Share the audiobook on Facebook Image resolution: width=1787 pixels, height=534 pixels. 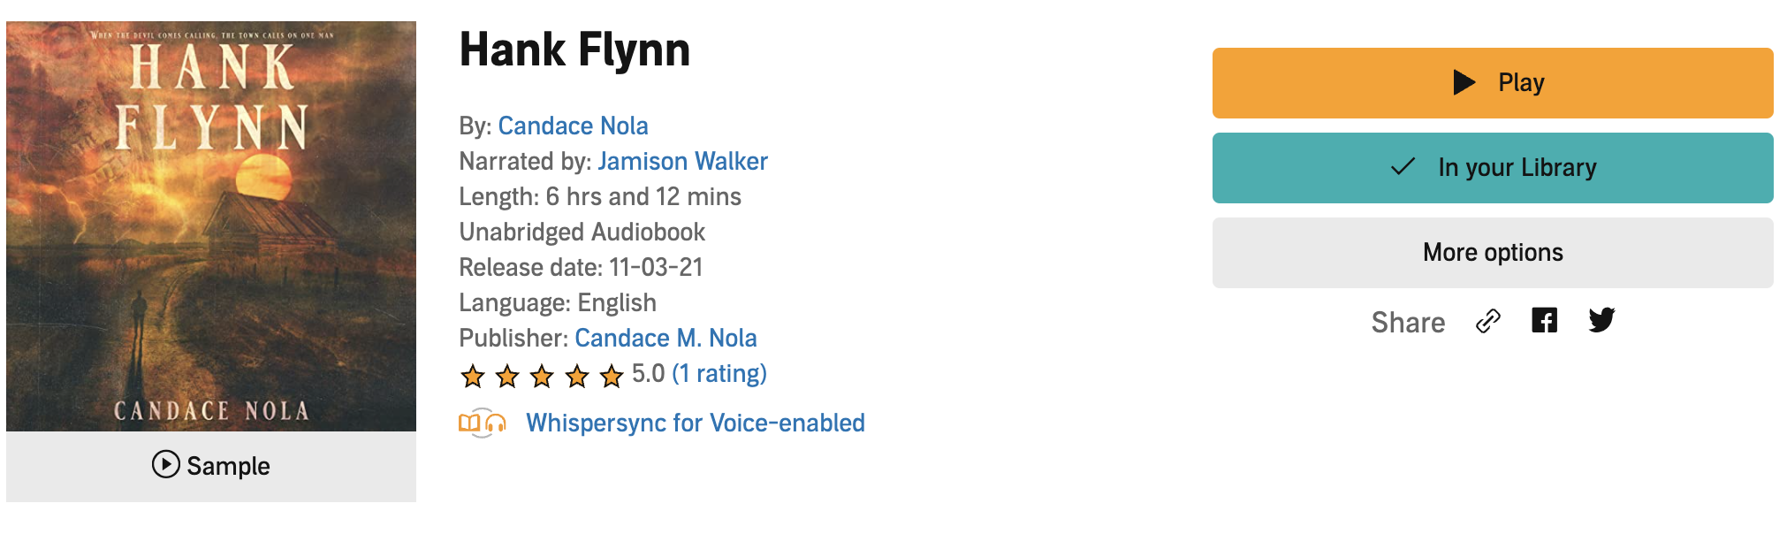point(1544,320)
